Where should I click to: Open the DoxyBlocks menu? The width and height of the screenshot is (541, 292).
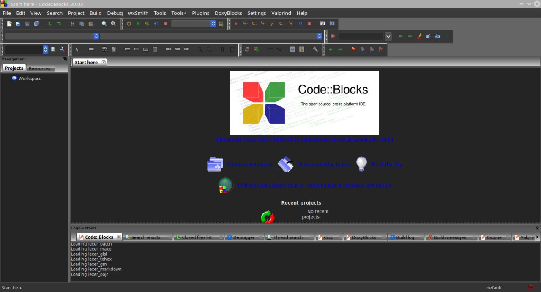tap(228, 13)
